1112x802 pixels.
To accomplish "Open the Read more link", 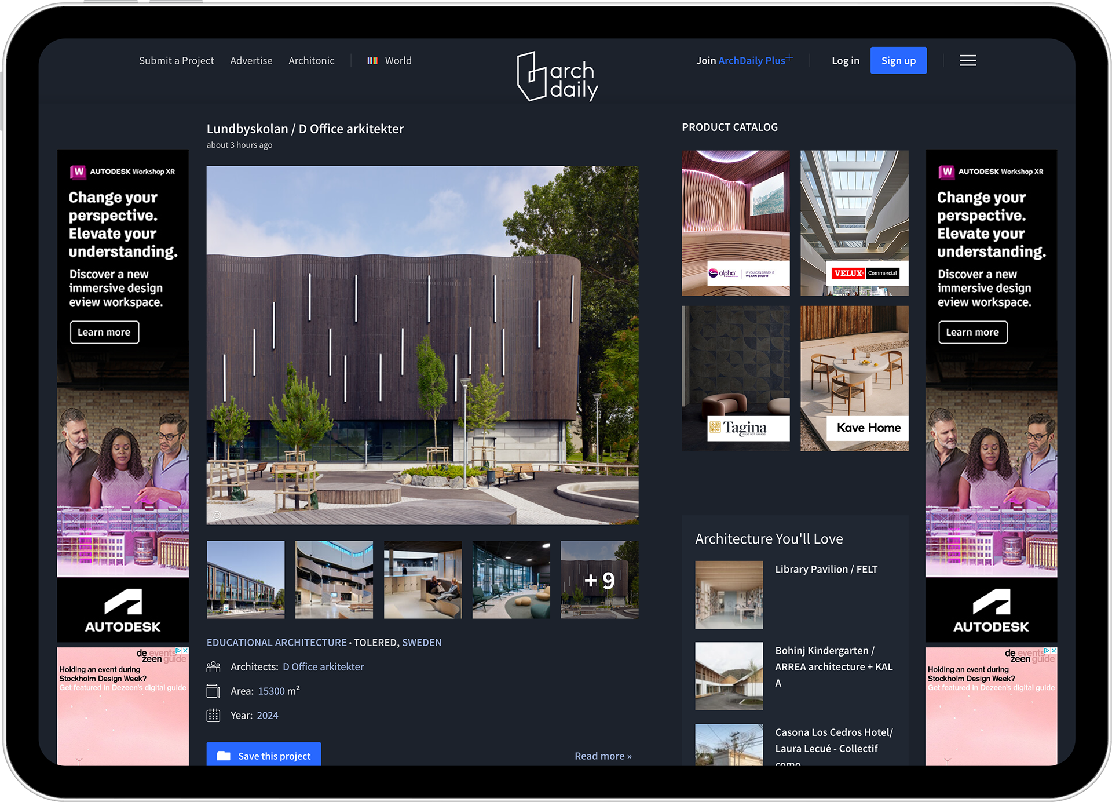I will click(602, 756).
